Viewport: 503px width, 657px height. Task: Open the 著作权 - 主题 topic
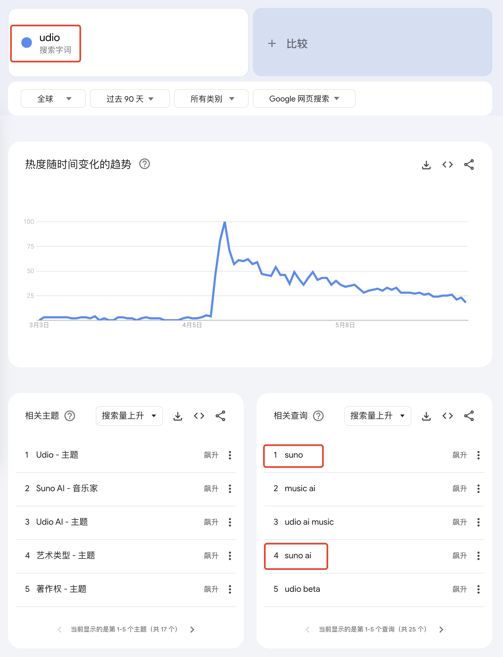61,589
